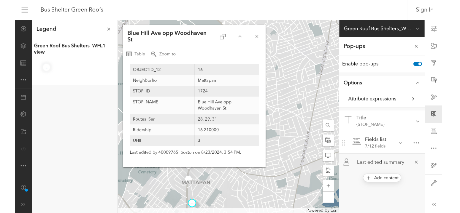
Task: Return to map Home extent
Action: coord(328,170)
